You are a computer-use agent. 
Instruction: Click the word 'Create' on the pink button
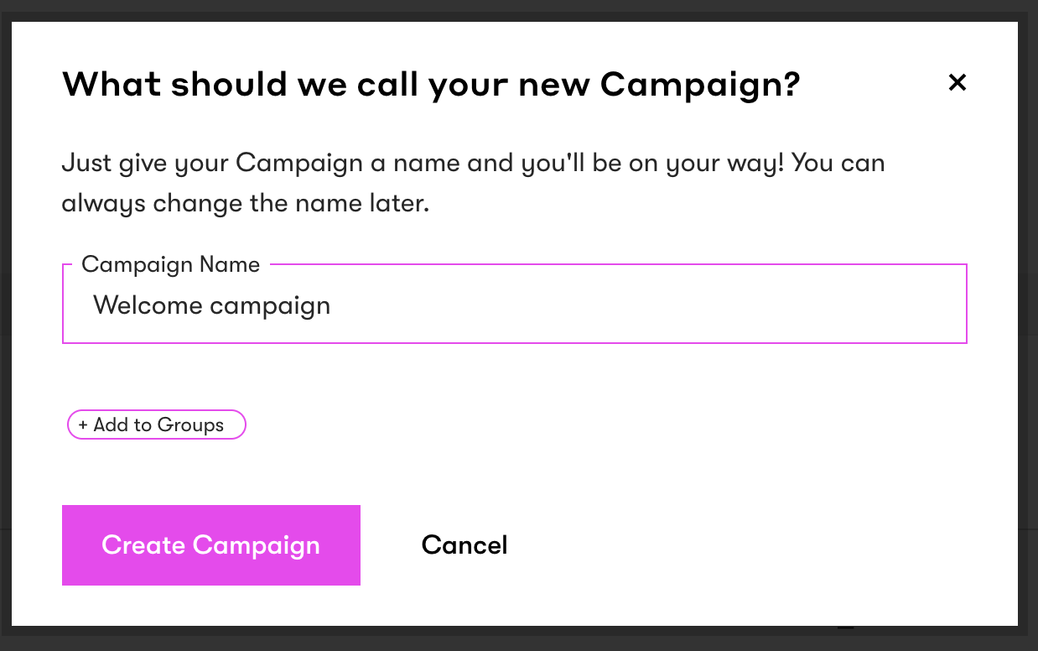click(143, 545)
